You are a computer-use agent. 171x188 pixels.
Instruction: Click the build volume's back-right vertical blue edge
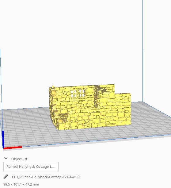142,51
